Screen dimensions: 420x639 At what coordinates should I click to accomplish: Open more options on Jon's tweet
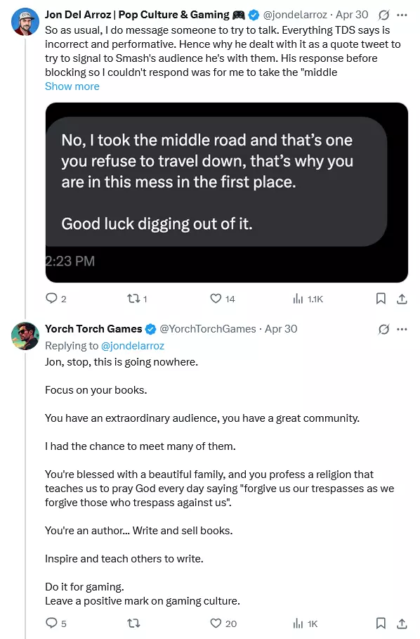coord(402,15)
